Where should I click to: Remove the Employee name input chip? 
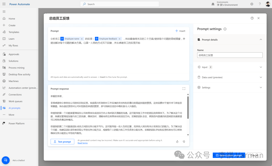pos(82,39)
